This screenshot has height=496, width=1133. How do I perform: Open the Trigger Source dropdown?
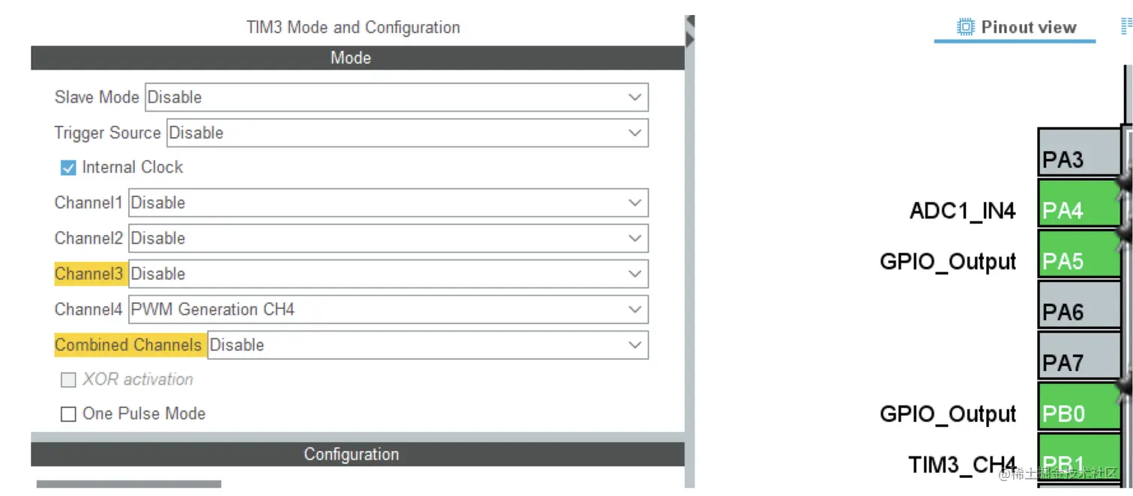(x=407, y=133)
